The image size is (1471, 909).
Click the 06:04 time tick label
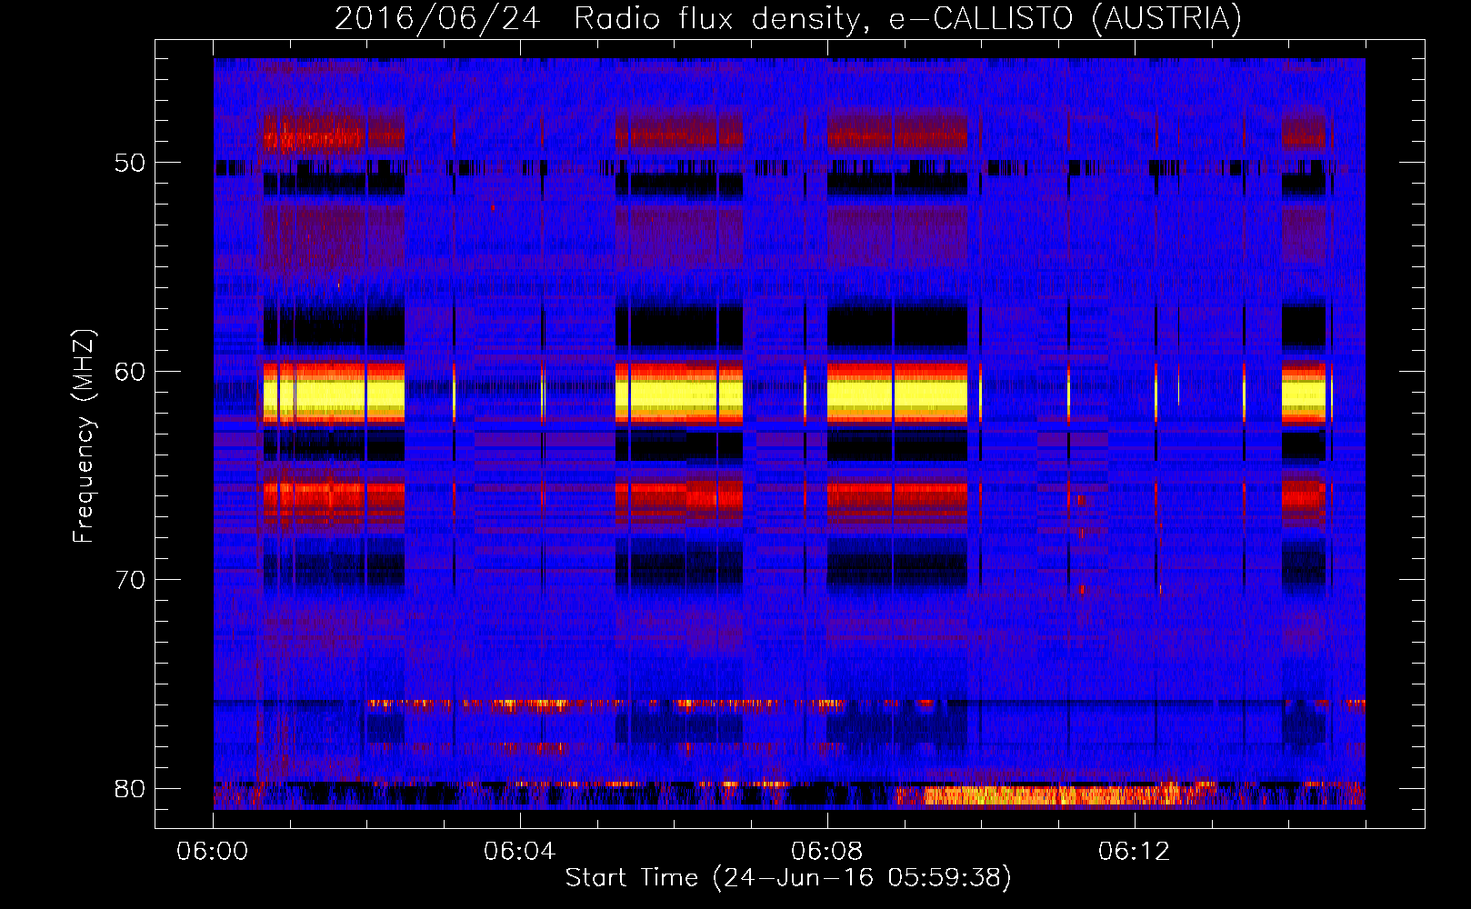[x=520, y=852]
